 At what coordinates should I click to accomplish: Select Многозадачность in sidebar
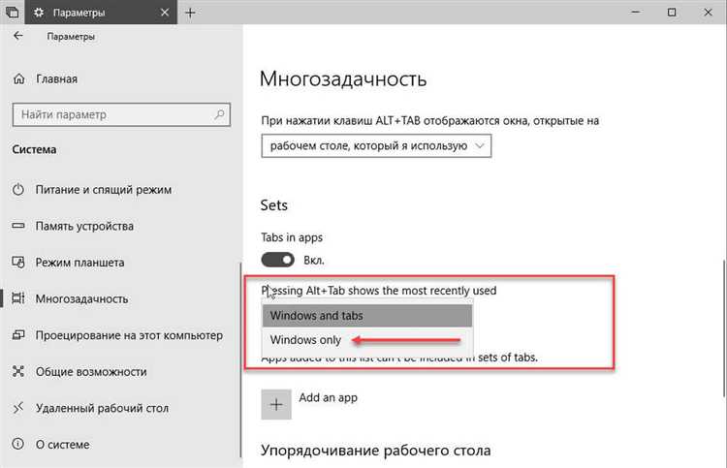81,298
